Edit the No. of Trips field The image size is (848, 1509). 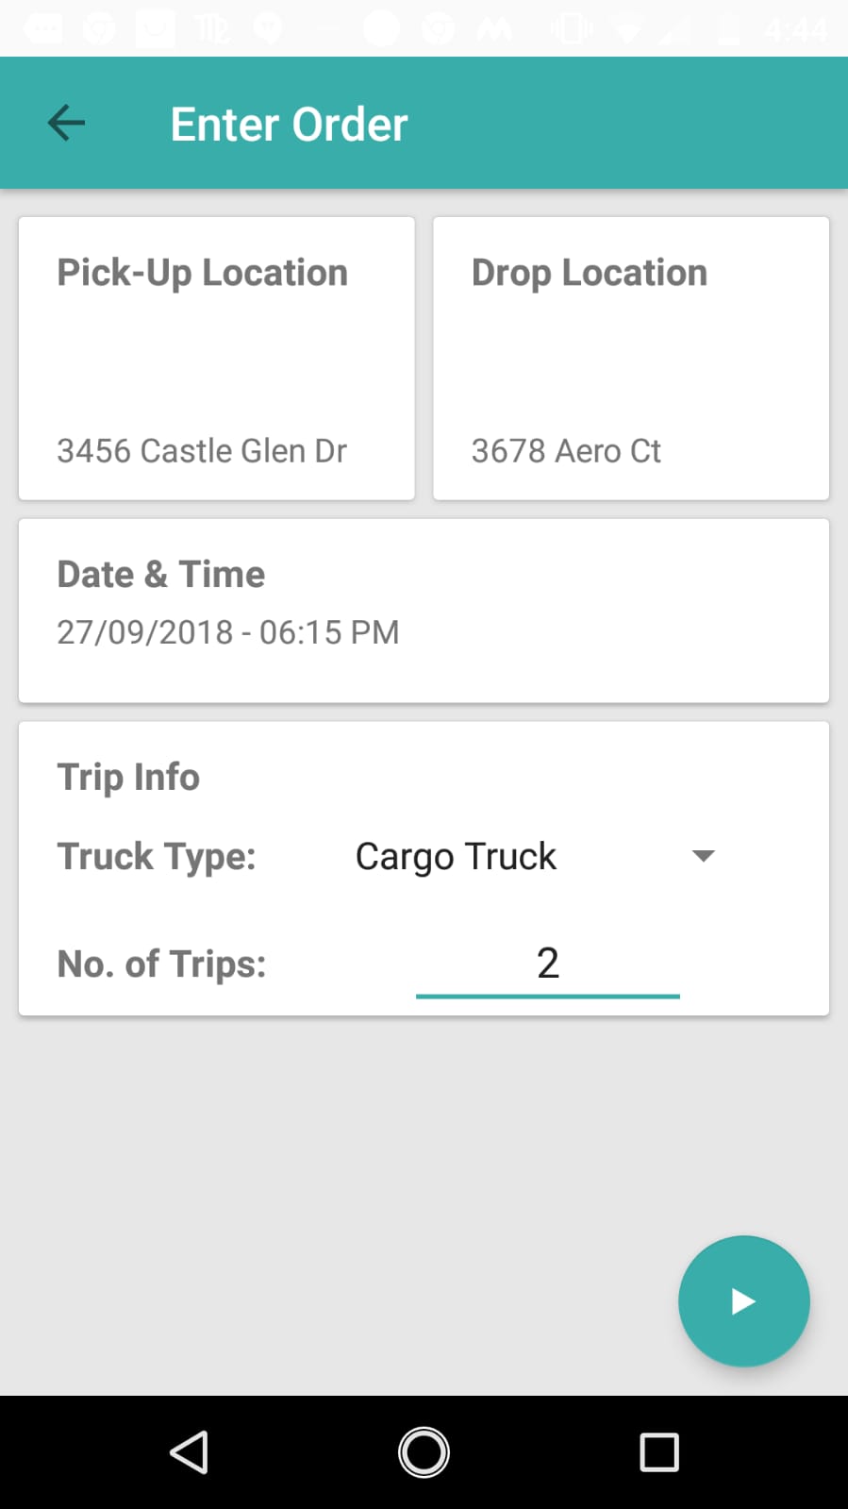click(x=548, y=964)
